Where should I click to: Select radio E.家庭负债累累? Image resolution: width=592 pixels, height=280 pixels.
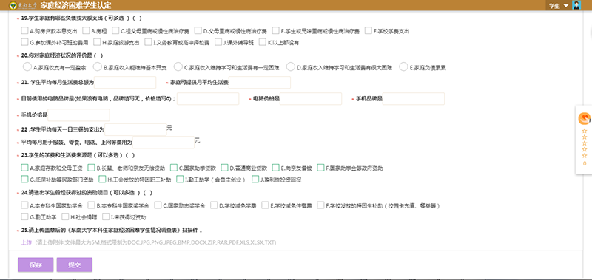(x=403, y=66)
